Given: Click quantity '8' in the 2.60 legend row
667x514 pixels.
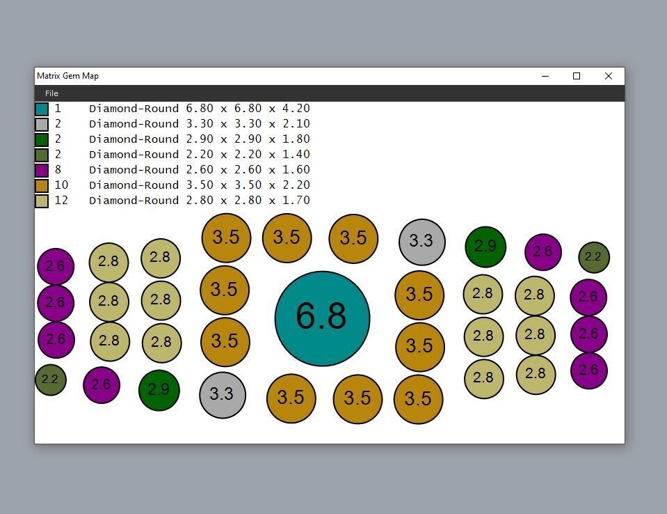Looking at the screenshot, I should (x=58, y=169).
